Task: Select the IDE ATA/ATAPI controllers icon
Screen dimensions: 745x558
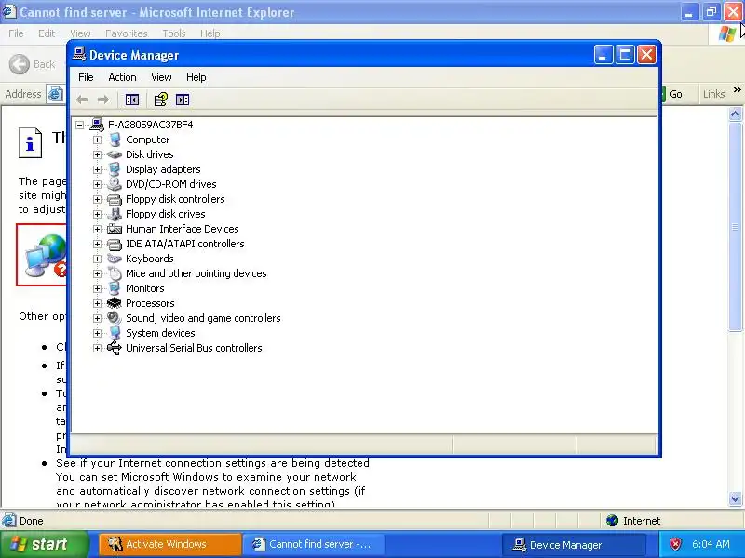Action: coord(115,244)
